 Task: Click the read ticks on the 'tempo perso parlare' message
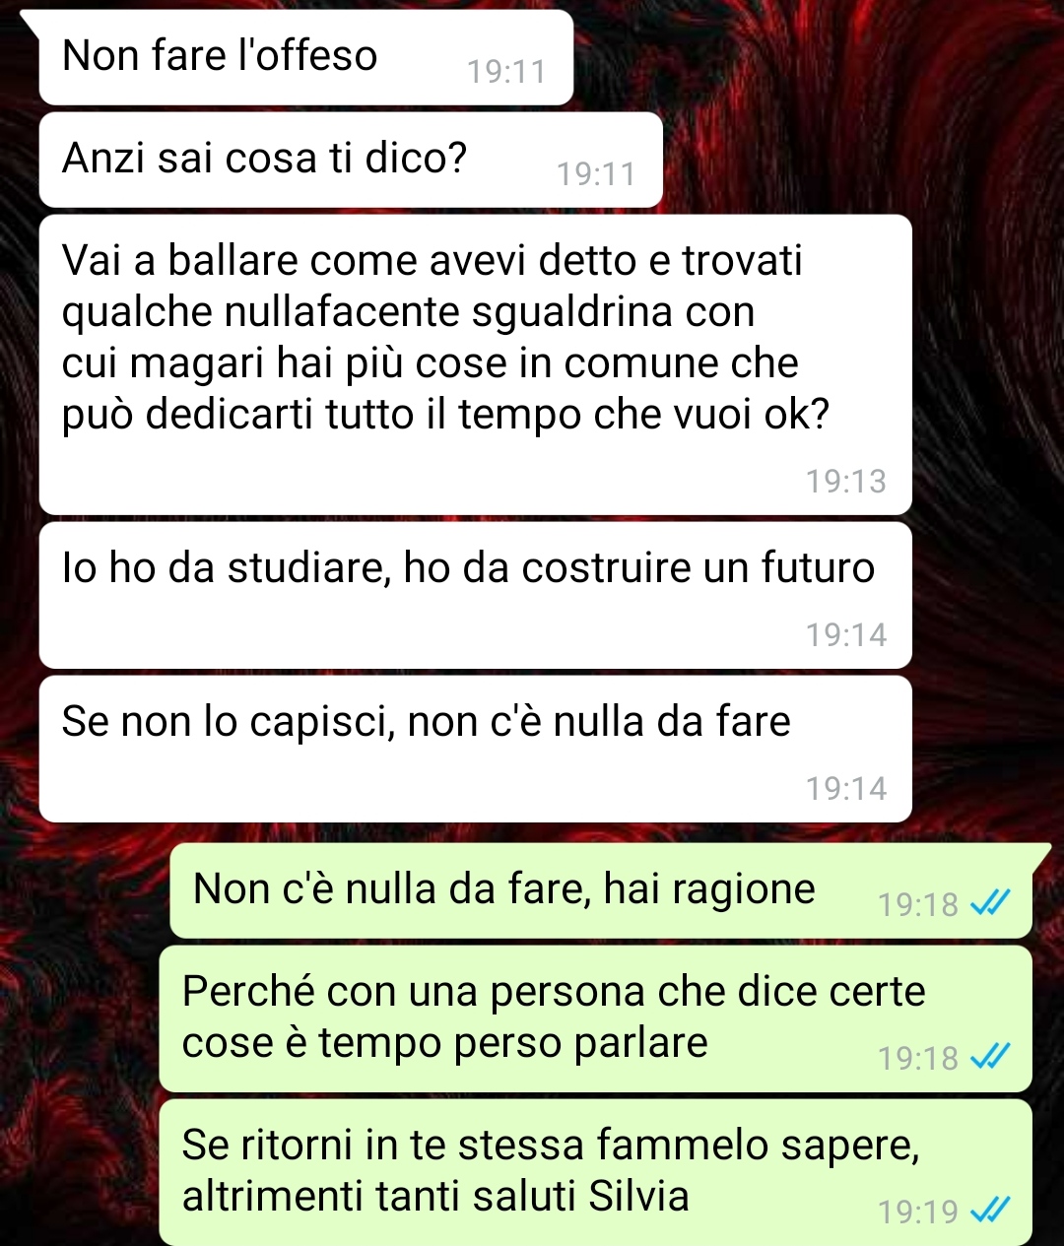989,1057
